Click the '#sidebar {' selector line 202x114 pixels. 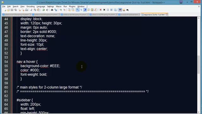click(25, 100)
